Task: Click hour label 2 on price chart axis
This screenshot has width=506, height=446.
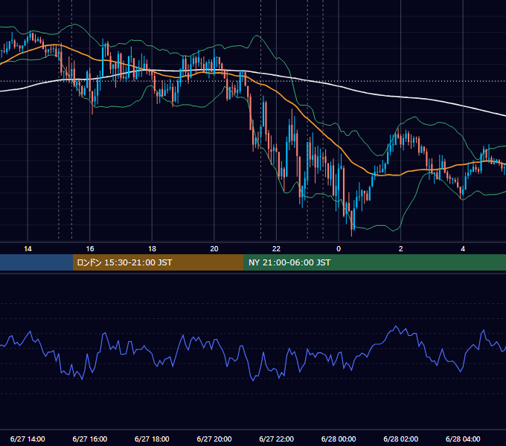Action: coord(401,249)
